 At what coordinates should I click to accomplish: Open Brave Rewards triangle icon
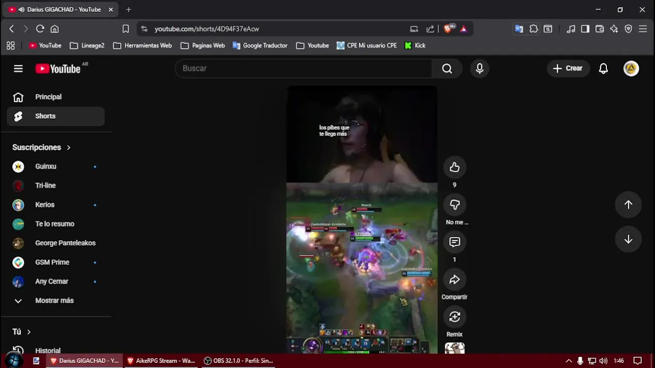pyautogui.click(x=463, y=29)
